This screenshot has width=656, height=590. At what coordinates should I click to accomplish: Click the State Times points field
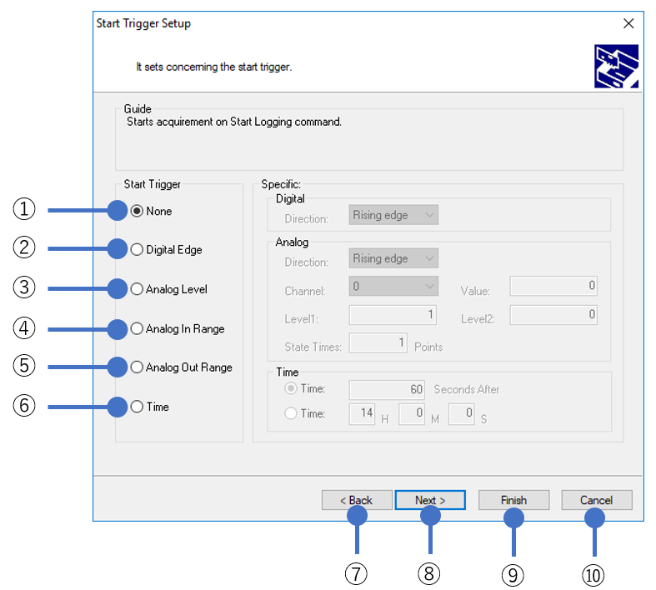[x=378, y=342]
